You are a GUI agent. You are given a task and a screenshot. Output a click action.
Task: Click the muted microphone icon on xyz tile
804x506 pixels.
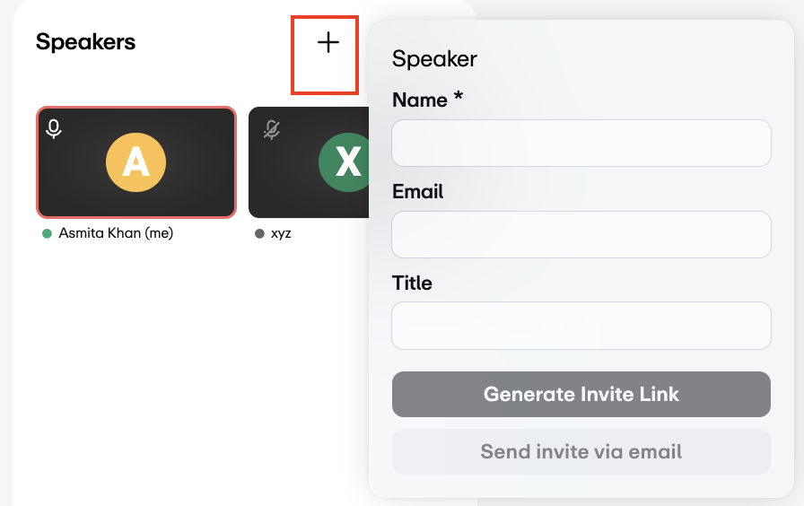[272, 130]
